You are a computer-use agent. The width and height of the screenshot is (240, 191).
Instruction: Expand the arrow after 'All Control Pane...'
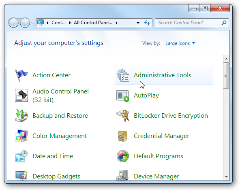tap(117, 23)
